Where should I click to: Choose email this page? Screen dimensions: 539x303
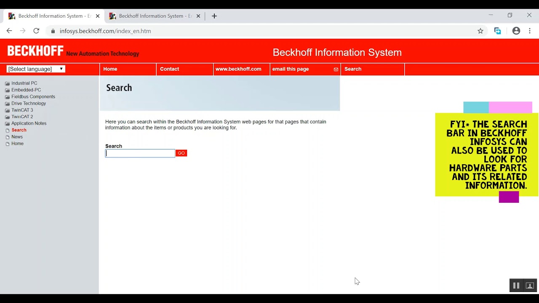291,69
